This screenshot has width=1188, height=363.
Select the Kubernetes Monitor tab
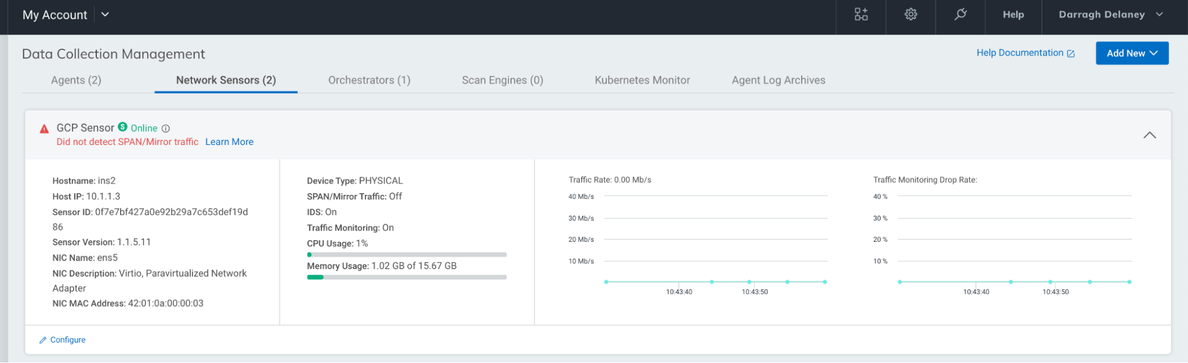(x=642, y=80)
